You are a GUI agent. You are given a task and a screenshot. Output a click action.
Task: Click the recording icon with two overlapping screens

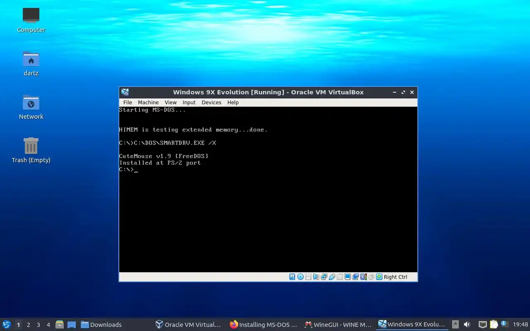(x=355, y=277)
